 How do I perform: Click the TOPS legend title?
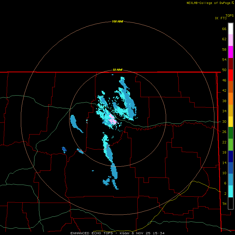[230, 16]
